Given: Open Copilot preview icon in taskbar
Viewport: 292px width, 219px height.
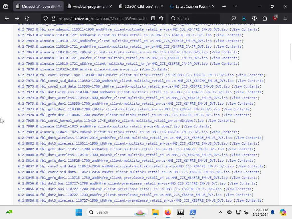Looking at the screenshot, I should pyautogui.click(x=283, y=212).
